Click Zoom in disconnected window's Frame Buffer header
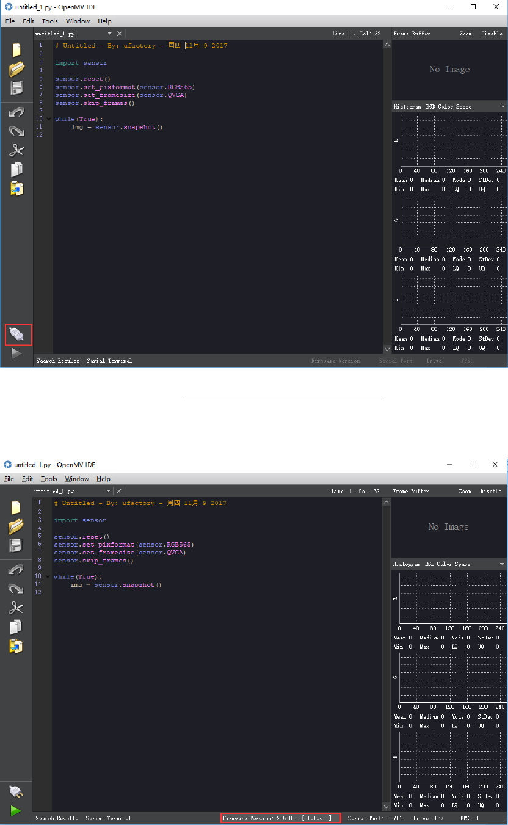508x825 pixels. click(x=465, y=34)
